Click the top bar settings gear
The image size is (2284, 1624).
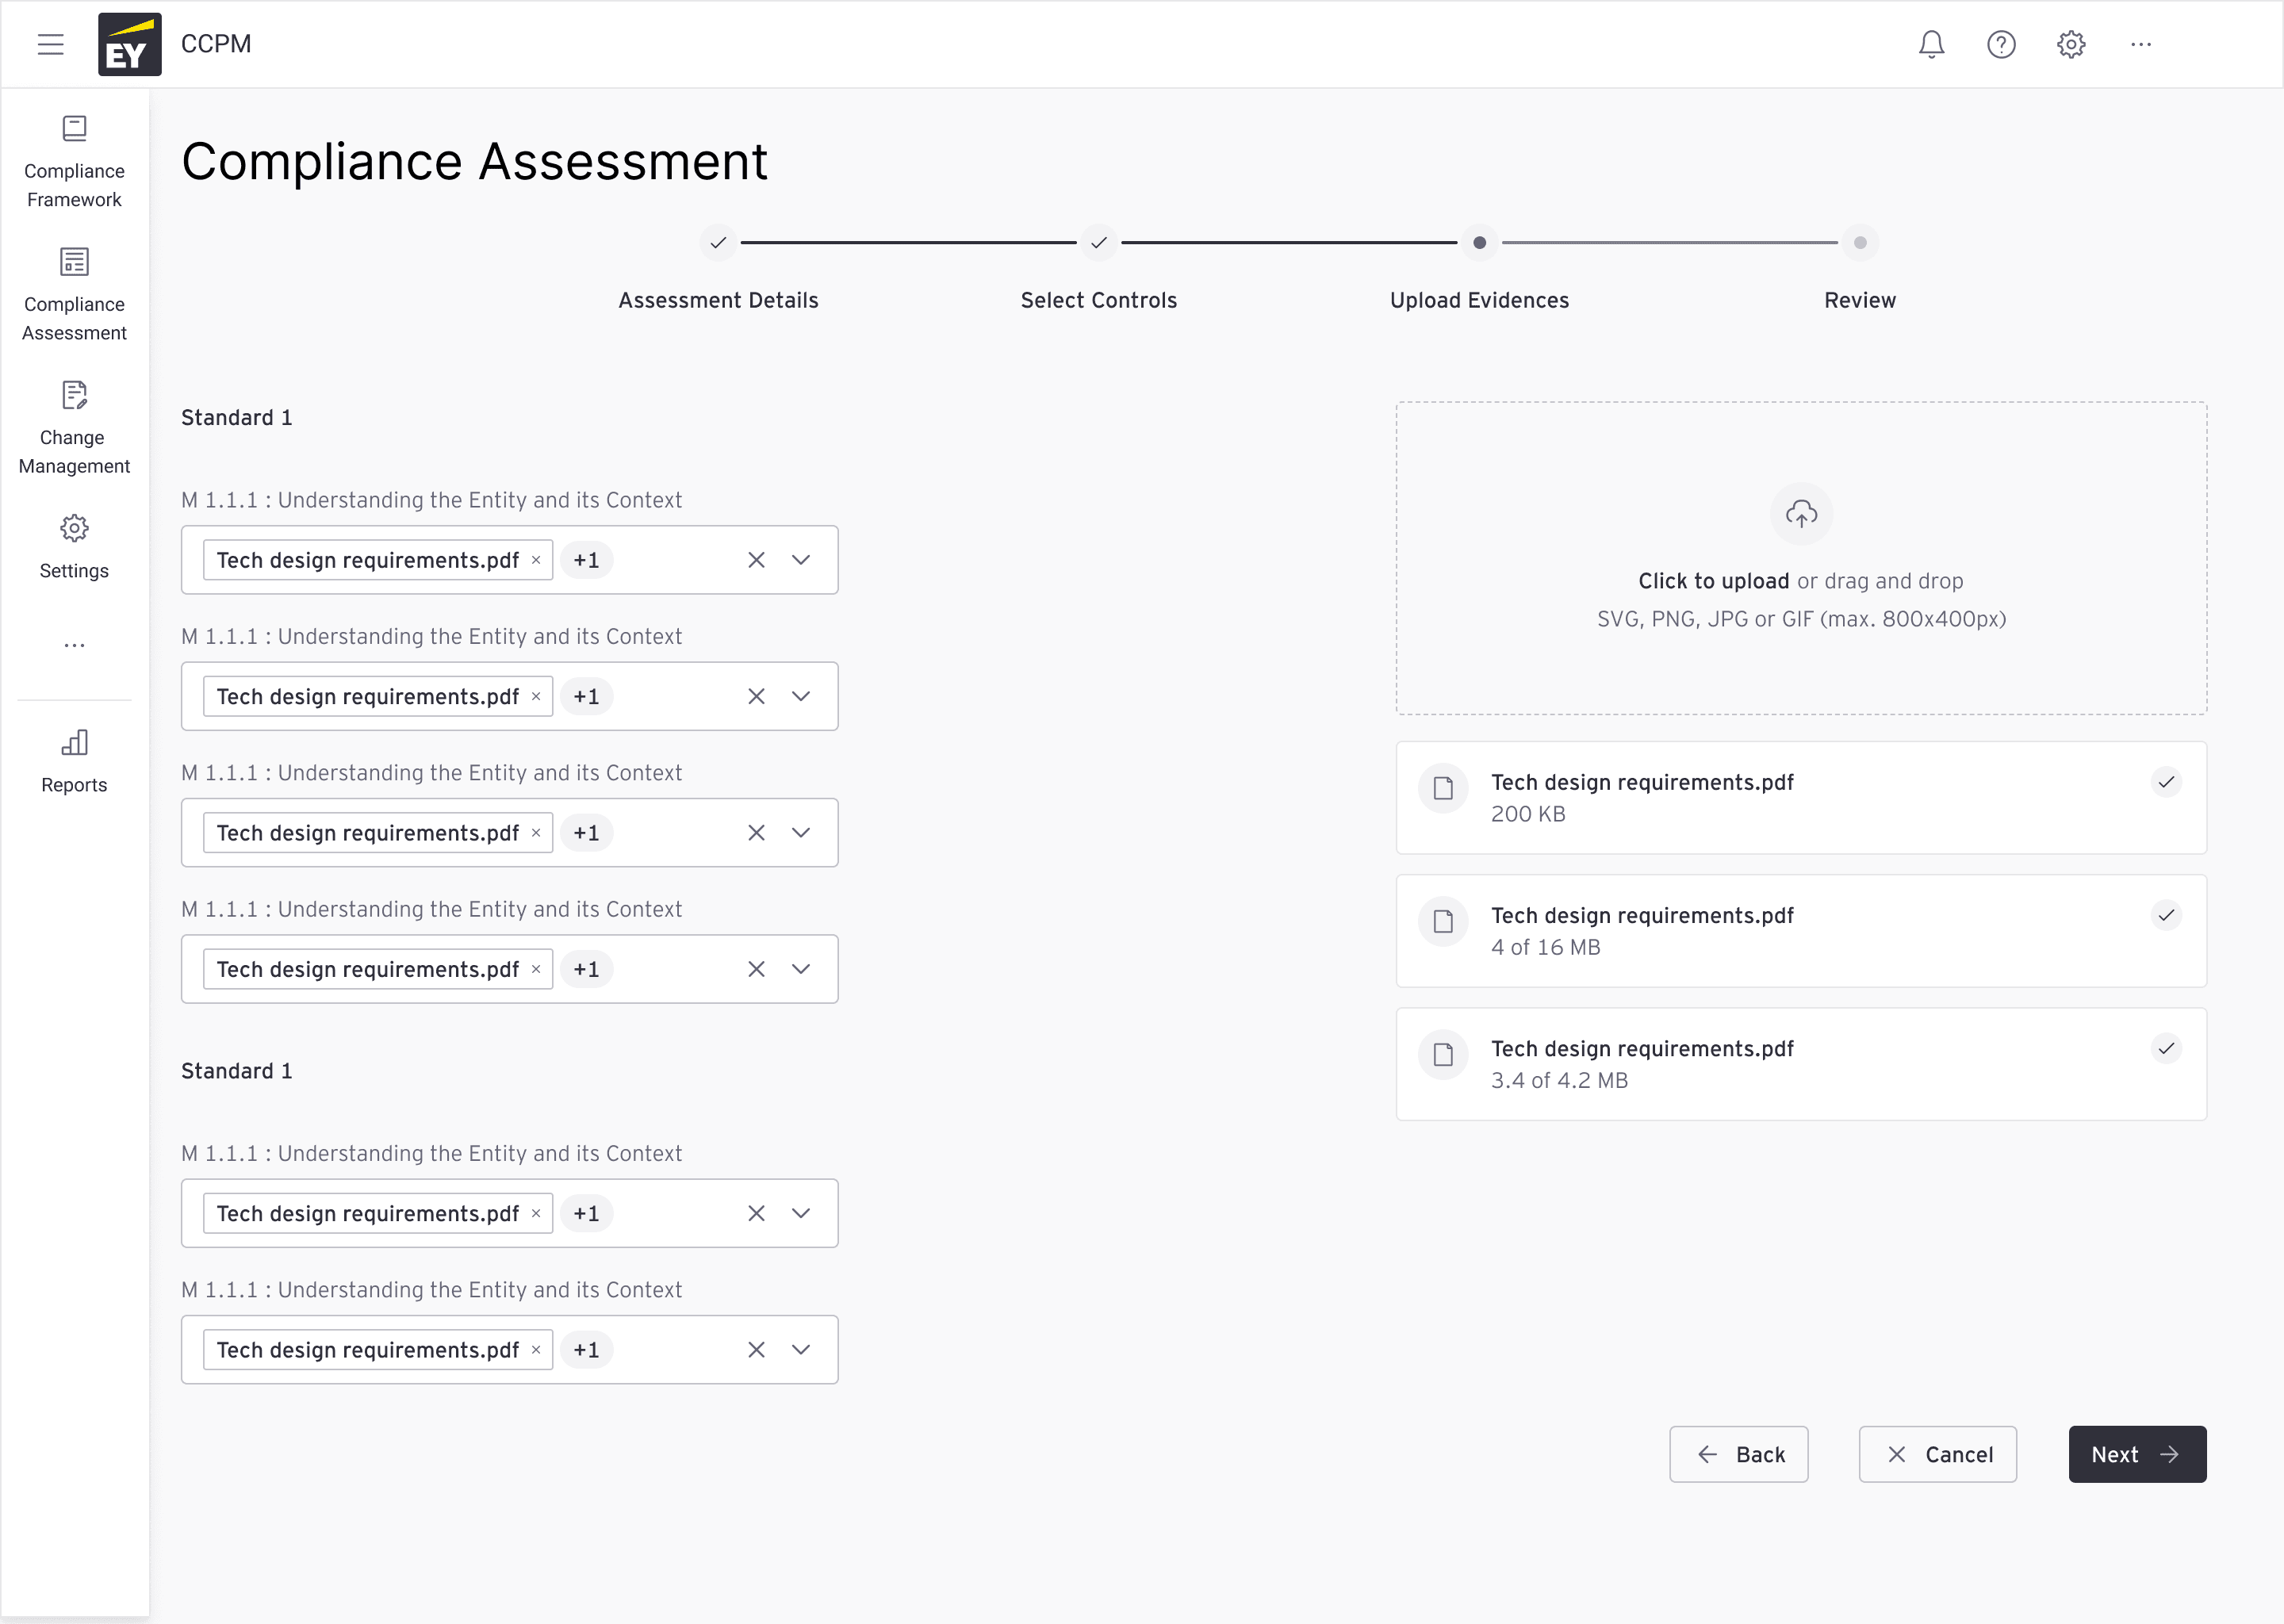pyautogui.click(x=2071, y=44)
